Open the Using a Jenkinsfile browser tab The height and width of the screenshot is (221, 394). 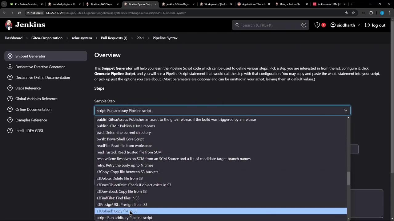291,4
